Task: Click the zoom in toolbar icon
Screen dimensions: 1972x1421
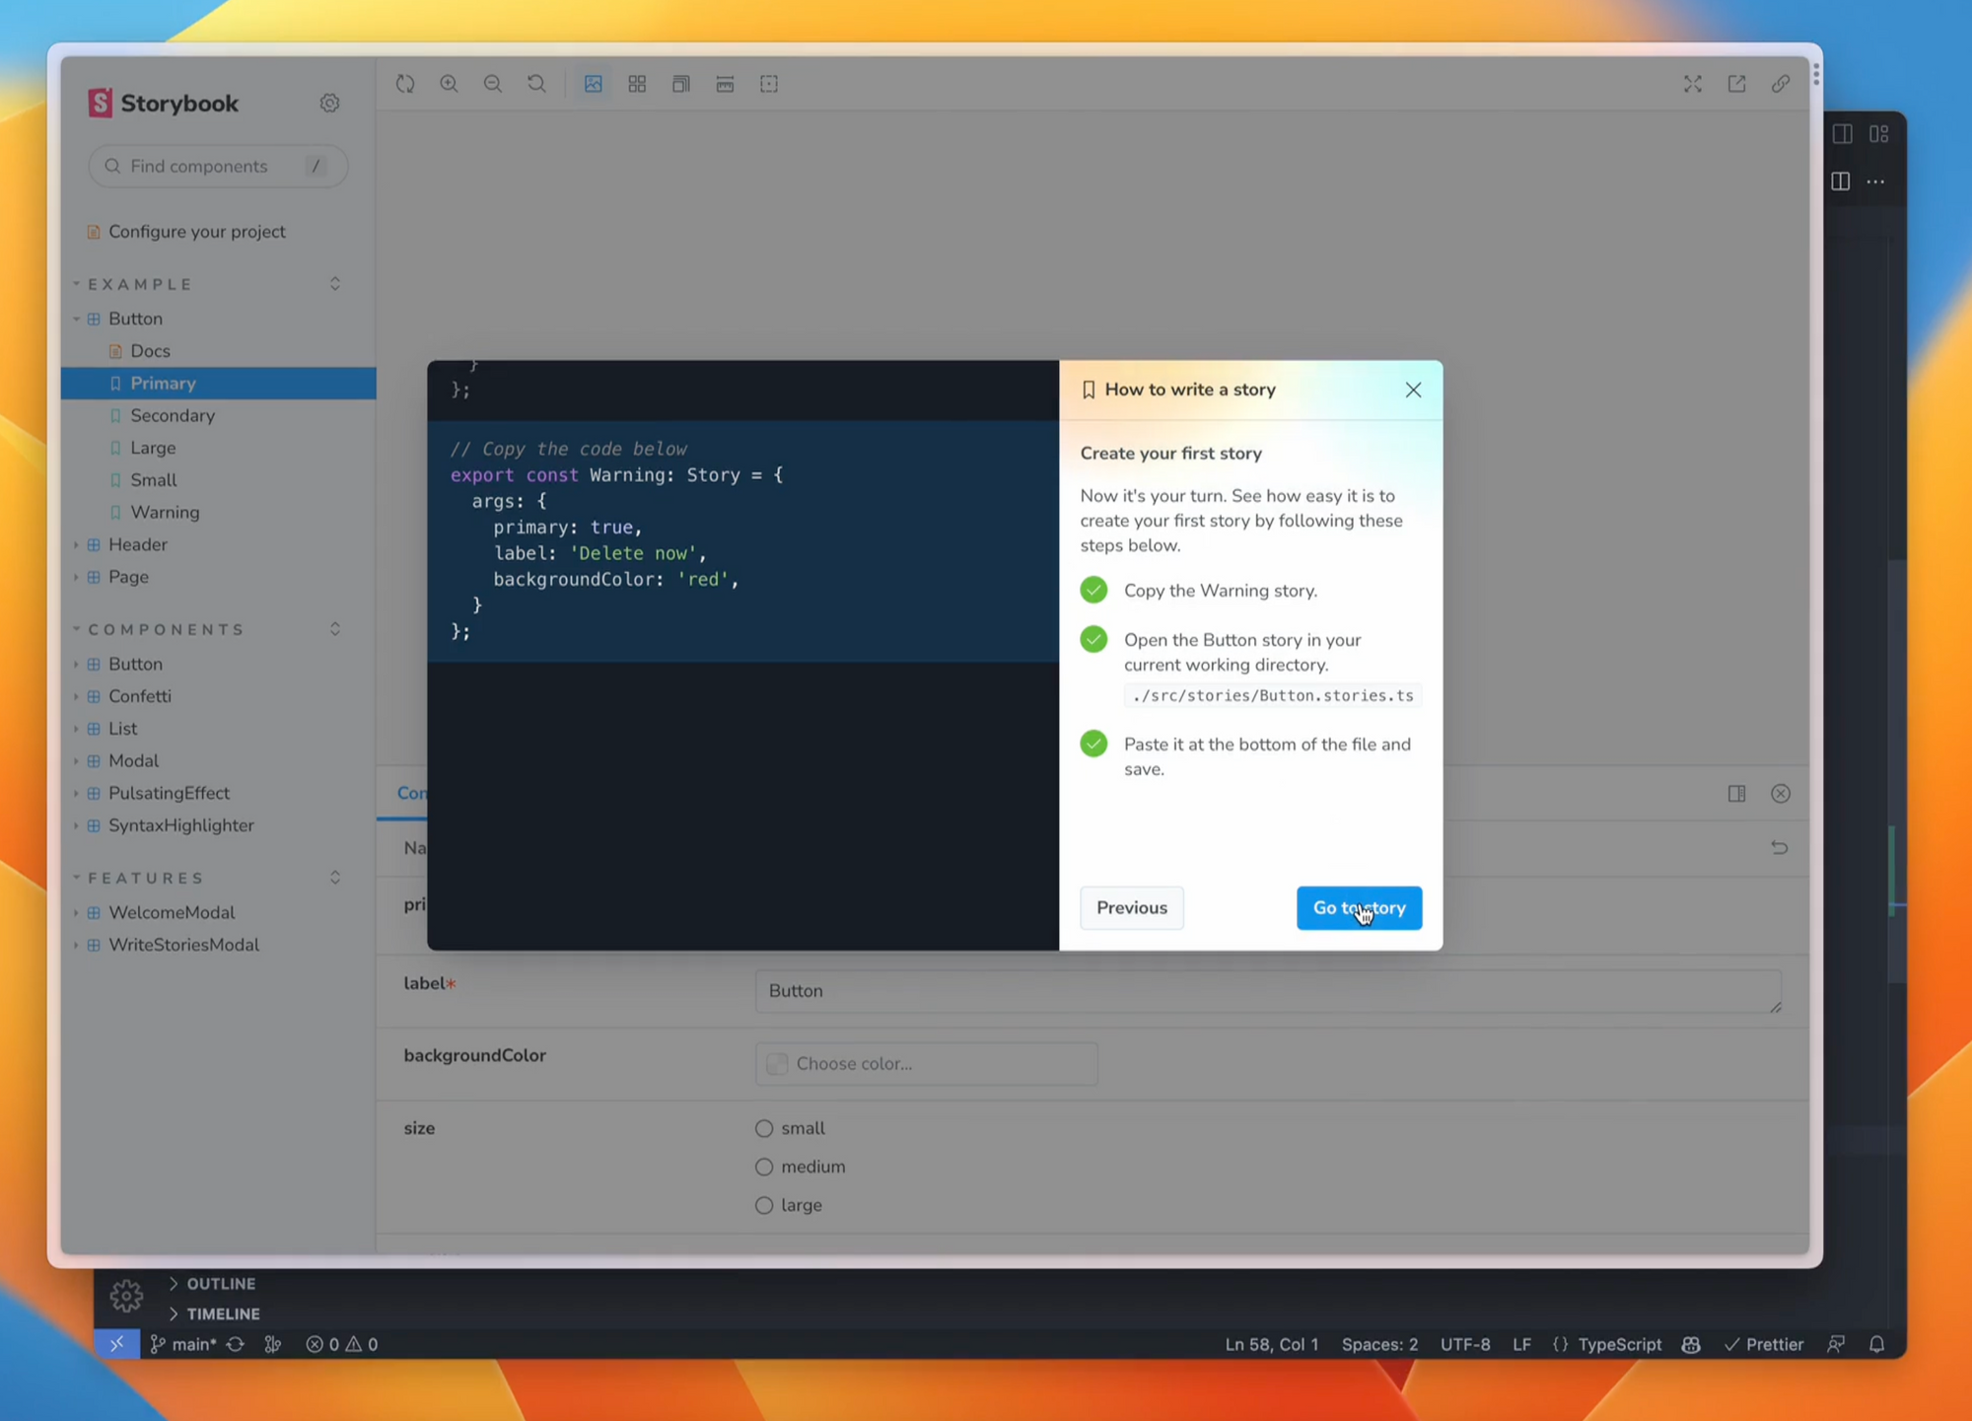Action: coord(449,84)
